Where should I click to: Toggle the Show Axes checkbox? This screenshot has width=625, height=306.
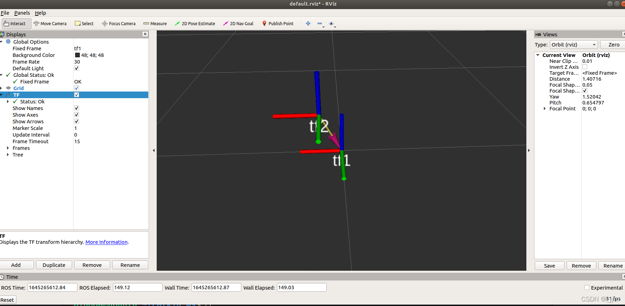coord(77,115)
